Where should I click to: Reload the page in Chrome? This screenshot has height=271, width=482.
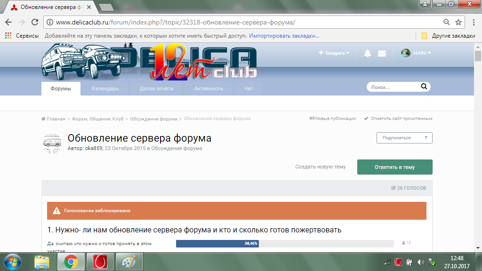click(34, 22)
